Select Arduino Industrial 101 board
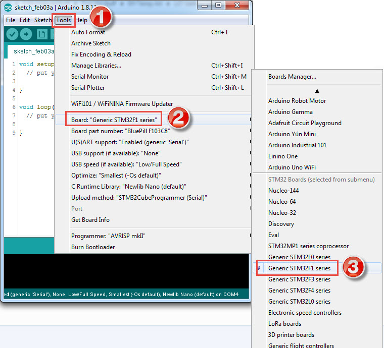This screenshot has width=384, height=348. click(x=317, y=145)
